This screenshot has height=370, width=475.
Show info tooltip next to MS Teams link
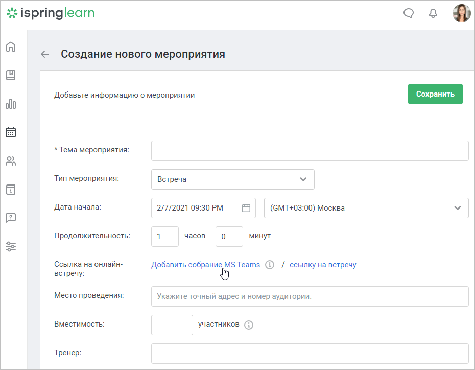(270, 265)
